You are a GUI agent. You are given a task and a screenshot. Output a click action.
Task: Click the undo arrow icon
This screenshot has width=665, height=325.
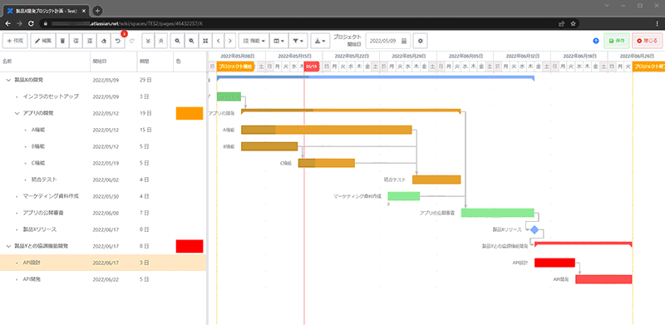(117, 42)
